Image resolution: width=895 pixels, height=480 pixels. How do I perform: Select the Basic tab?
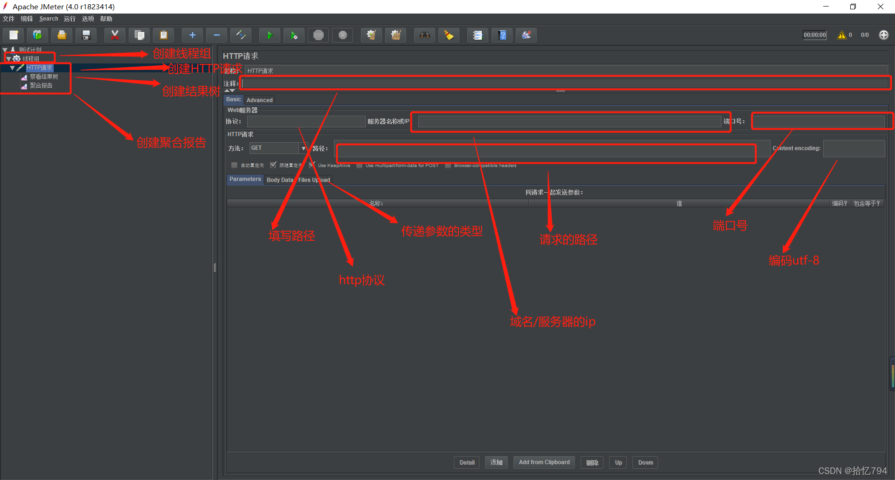coord(234,99)
